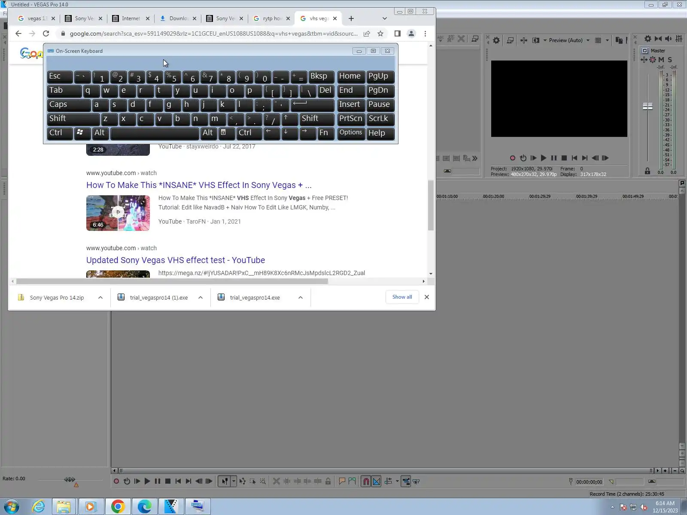Image resolution: width=687 pixels, height=515 pixels.
Task: Click Options key on On-Screen Keyboard
Action: click(351, 133)
